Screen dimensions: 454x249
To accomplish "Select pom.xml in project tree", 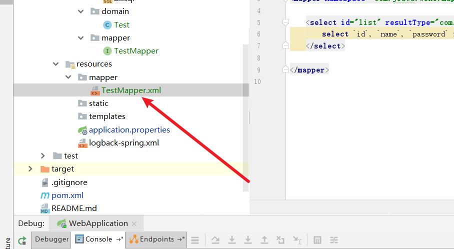I will pyautogui.click(x=67, y=195).
